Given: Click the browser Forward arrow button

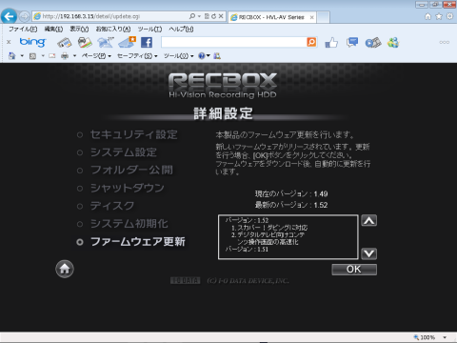Looking at the screenshot, I should click(24, 16).
